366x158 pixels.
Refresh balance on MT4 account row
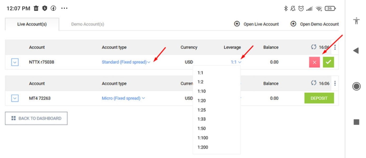pos(314,83)
